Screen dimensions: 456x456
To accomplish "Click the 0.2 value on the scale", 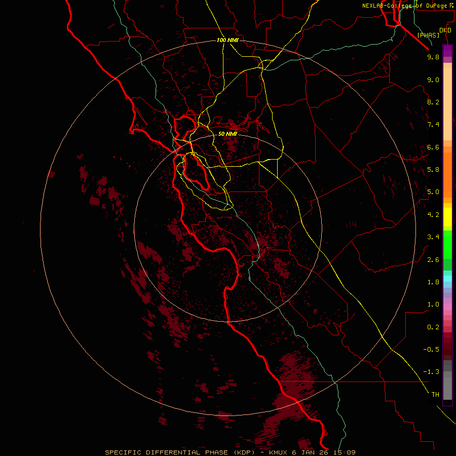I will pos(433,327).
